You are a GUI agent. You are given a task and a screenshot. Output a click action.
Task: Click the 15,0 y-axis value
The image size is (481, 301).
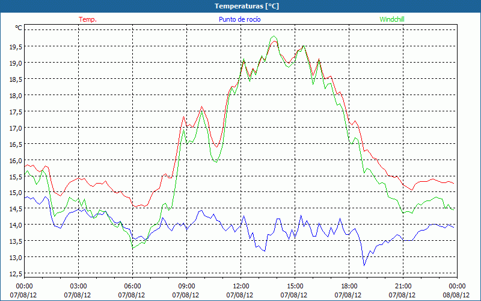tap(16, 193)
